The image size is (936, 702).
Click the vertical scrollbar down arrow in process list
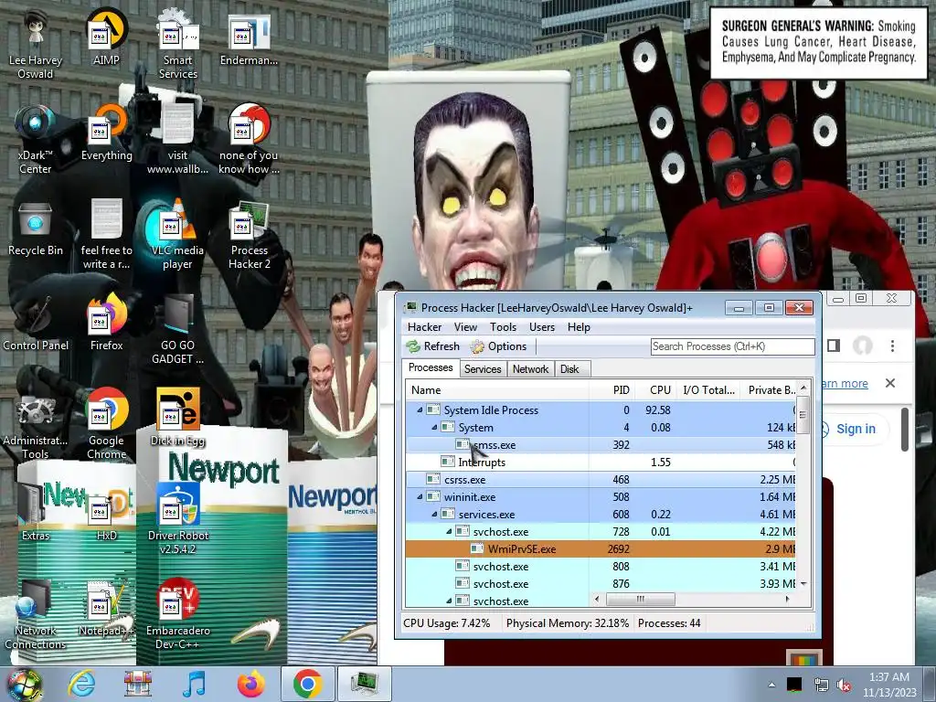803,584
